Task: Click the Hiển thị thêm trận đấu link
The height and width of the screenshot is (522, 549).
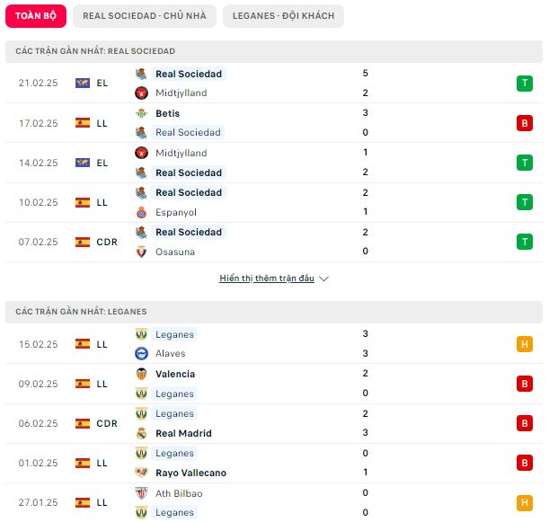Action: pos(267,279)
